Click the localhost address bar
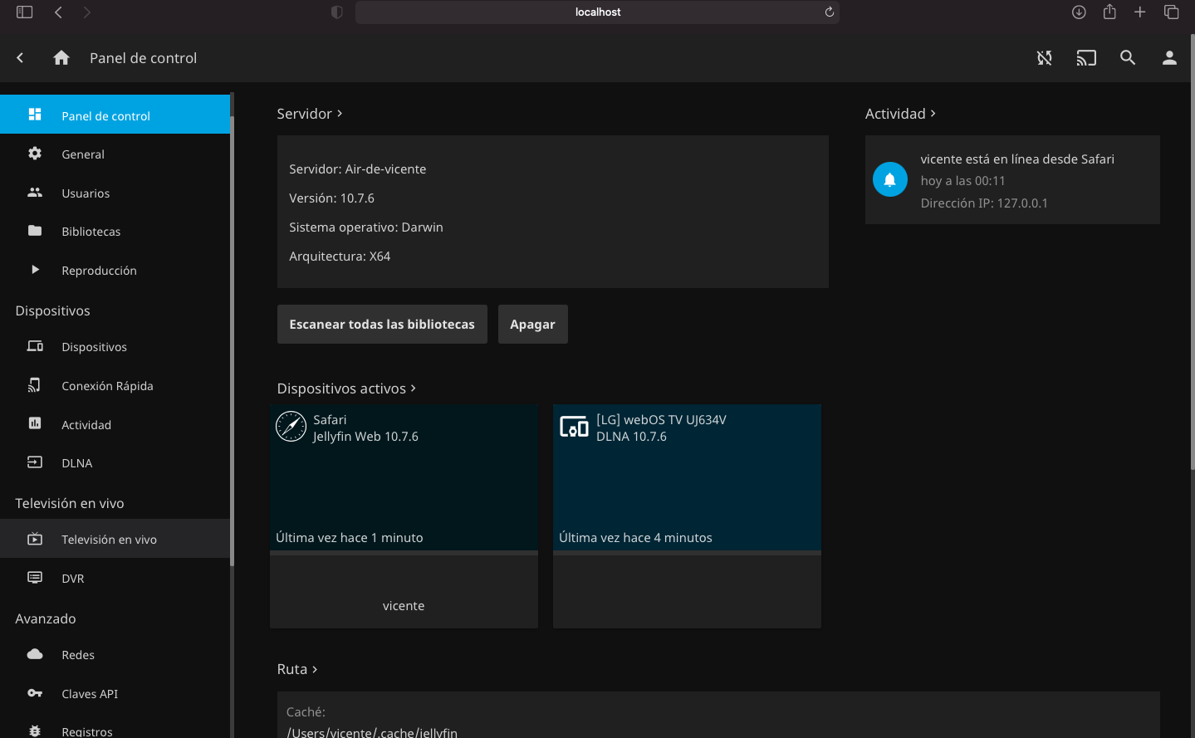1195x738 pixels. 597,12
